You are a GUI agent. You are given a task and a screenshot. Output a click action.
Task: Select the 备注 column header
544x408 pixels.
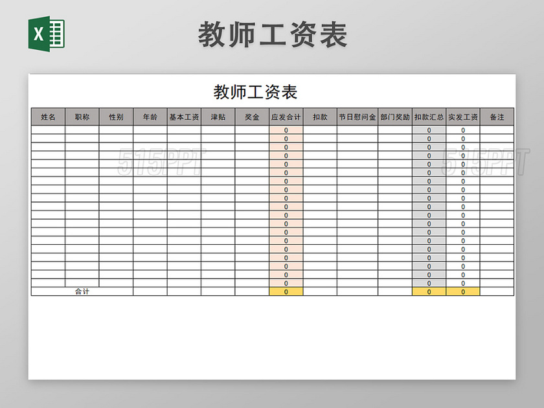coord(497,117)
